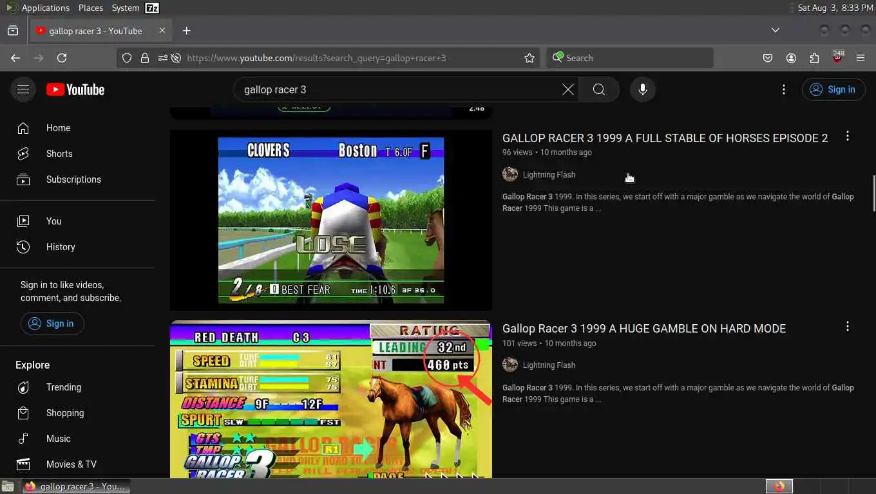
Task: Click the page vertical scrollbar
Action: 873,193
